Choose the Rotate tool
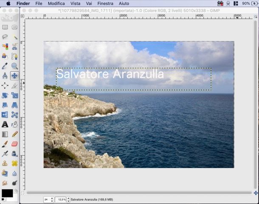Image resolution: width=259 pixels, height=204 pixels. tap(5, 95)
